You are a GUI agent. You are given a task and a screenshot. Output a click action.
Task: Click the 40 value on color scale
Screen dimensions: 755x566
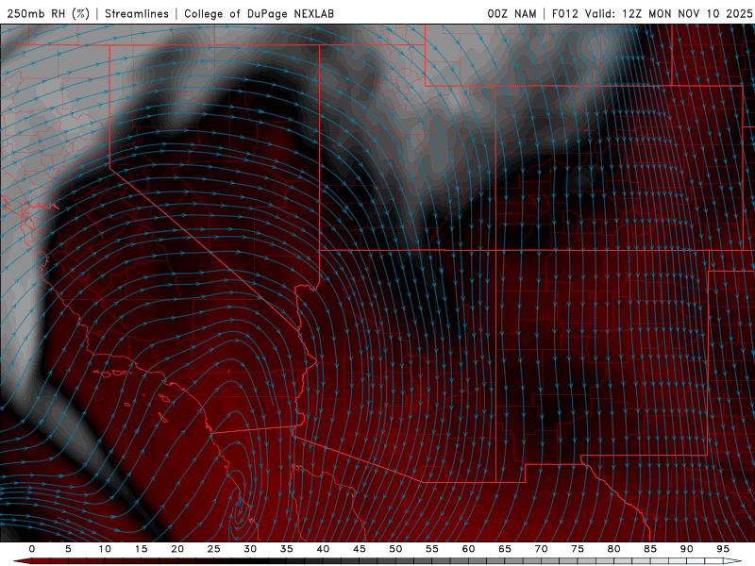[323, 549]
